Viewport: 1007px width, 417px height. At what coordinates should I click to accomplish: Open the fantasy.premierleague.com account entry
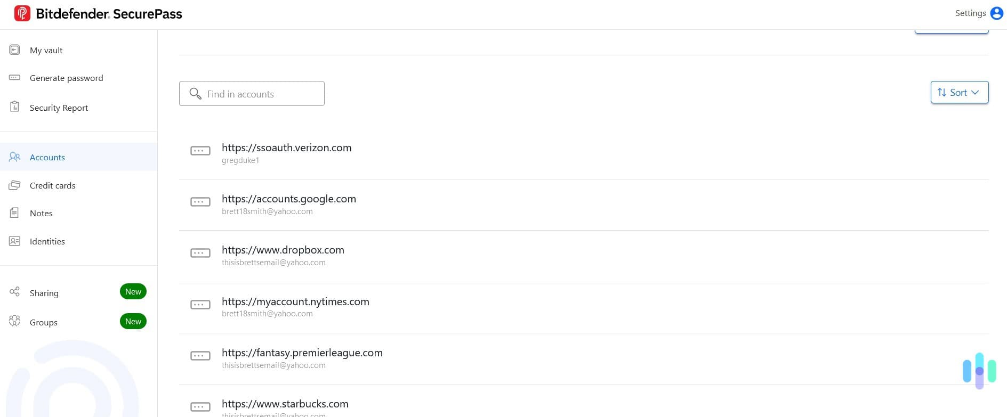tap(302, 353)
